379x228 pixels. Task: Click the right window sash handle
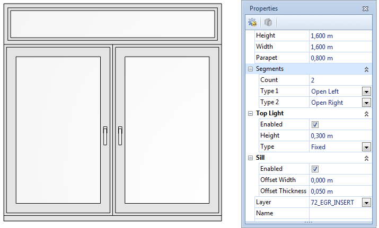[120, 135]
